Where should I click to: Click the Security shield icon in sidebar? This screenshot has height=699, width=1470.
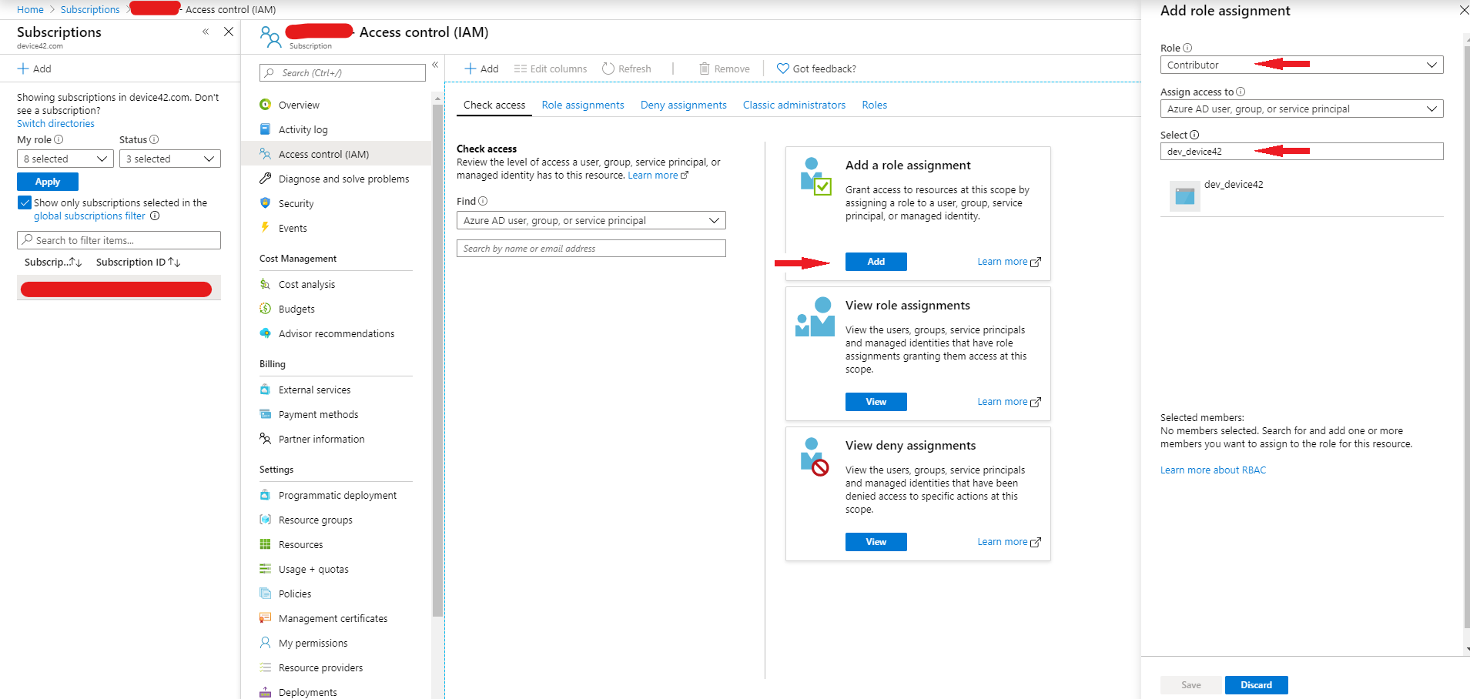coord(266,203)
